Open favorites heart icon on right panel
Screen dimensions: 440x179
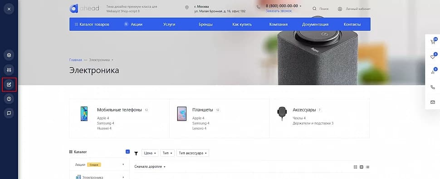pos(433,57)
